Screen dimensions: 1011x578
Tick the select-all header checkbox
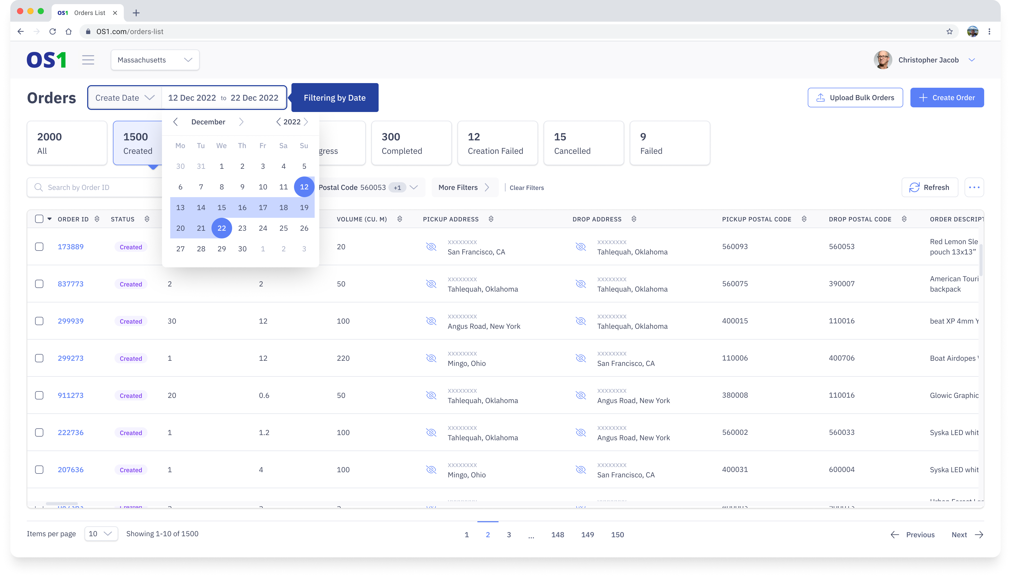pyautogui.click(x=39, y=219)
